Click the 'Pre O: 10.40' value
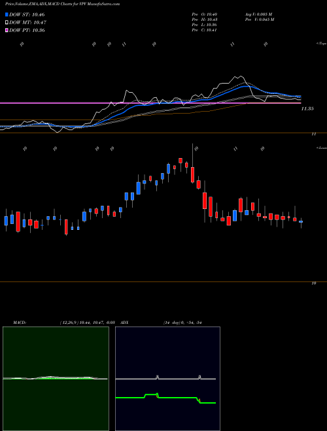Viewport: 327px width, 431px height. click(205, 14)
